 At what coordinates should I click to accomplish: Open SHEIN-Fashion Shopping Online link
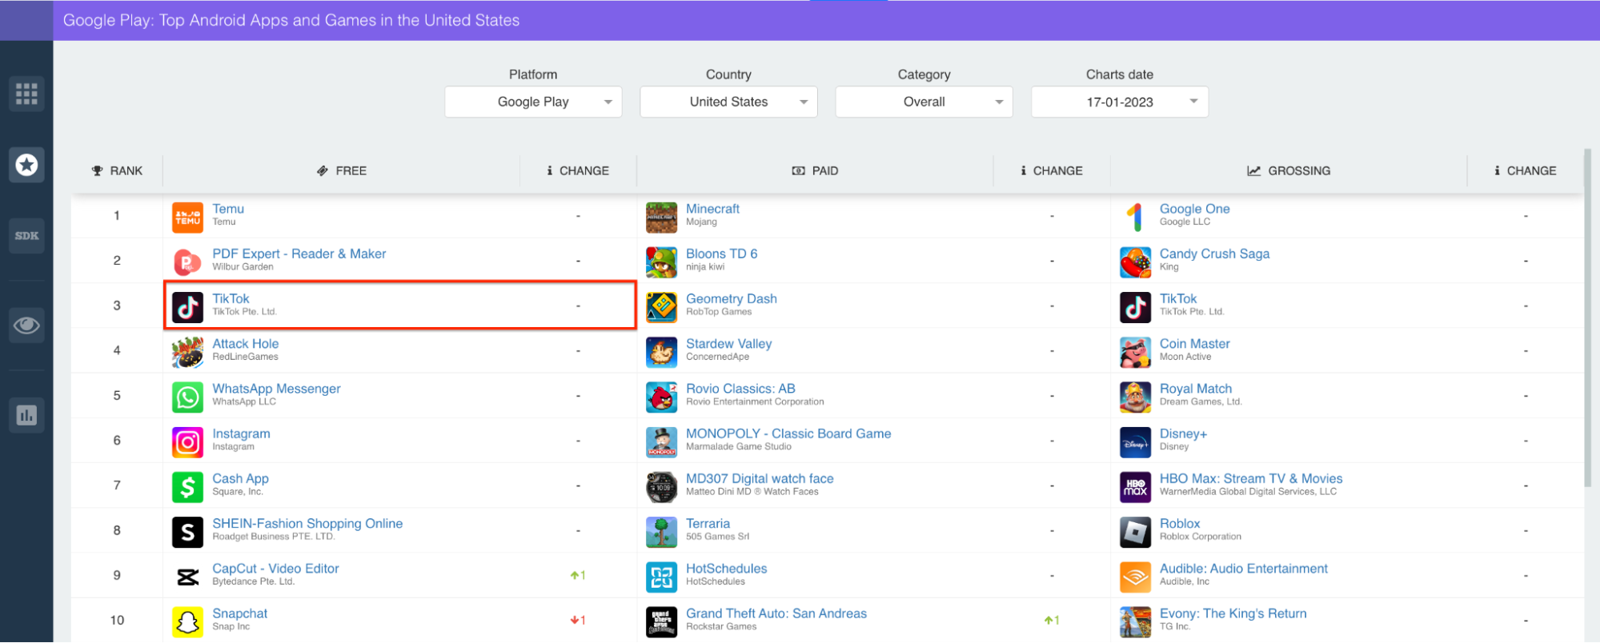(x=307, y=523)
